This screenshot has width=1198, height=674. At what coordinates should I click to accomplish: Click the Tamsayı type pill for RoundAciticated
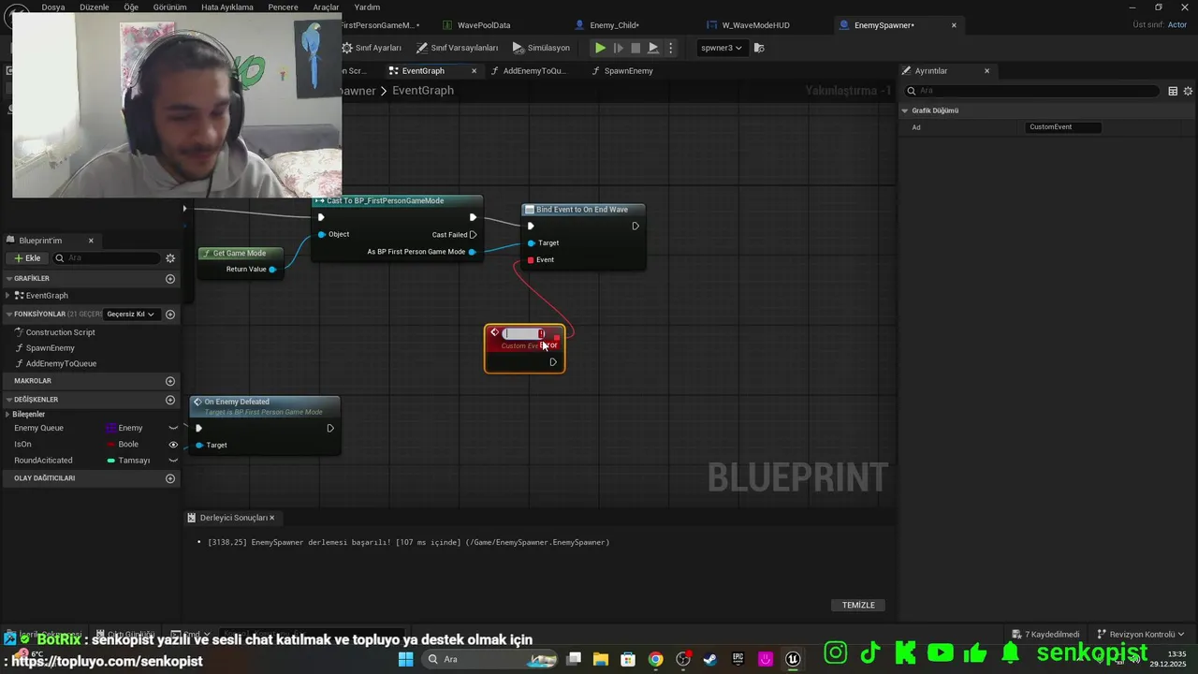click(x=111, y=461)
